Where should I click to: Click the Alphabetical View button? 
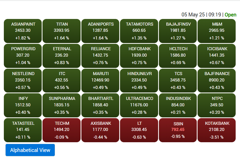(30, 150)
